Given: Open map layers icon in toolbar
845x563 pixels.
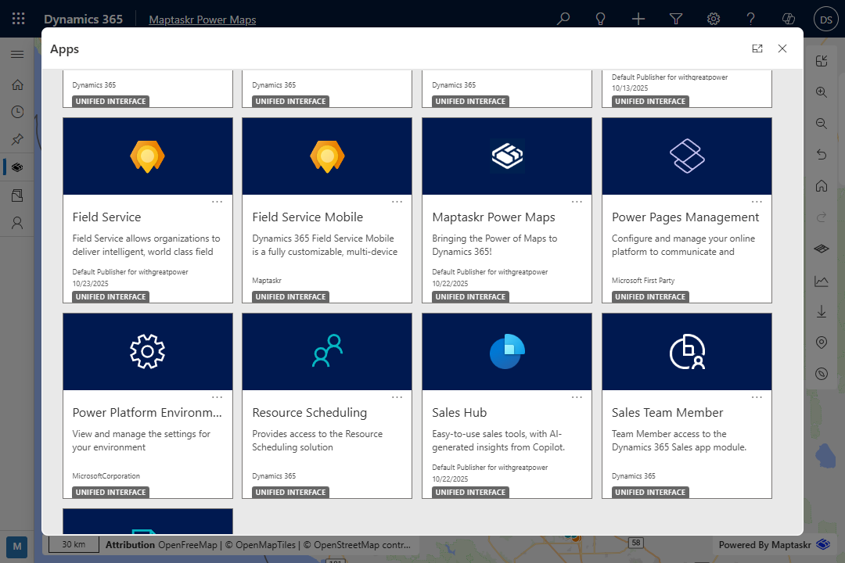Looking at the screenshot, I should (x=822, y=249).
